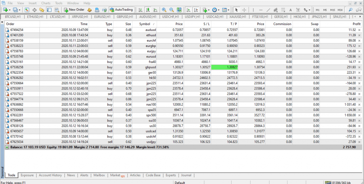Viewport: 364px width, 184px height.
Task: Click the Zoom Out magnifier icon
Action: 172,10
